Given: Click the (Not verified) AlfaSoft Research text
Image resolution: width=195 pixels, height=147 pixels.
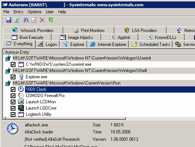Looking at the screenshot, I should pyautogui.click(x=52, y=139).
